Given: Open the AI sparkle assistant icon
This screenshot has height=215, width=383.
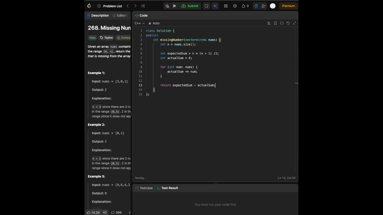Looking at the screenshot, I should tap(215, 6).
